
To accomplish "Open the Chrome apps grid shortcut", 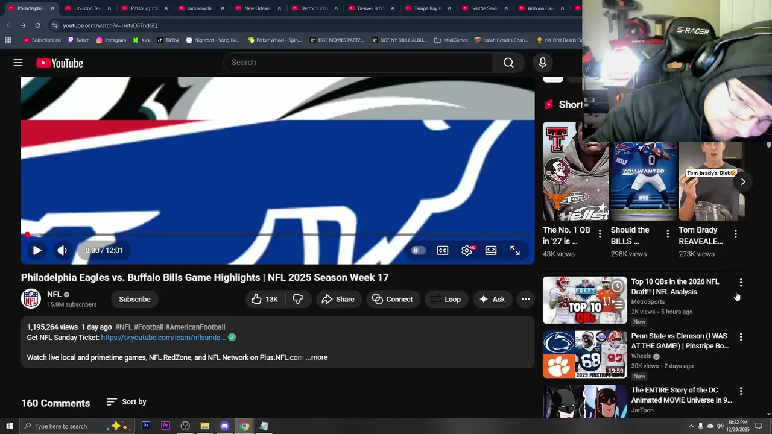I will click(8, 40).
